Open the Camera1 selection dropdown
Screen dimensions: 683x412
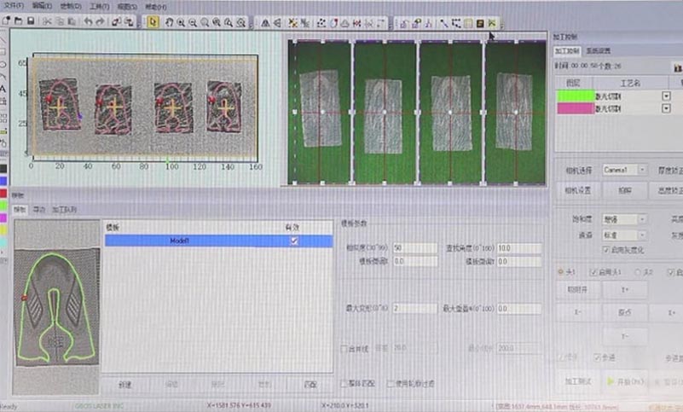(x=642, y=170)
